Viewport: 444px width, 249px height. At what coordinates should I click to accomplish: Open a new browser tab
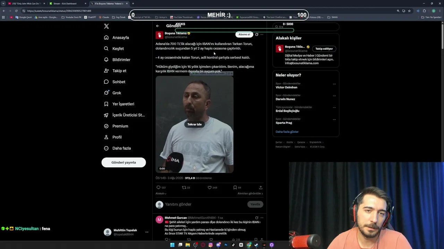pos(133,3)
